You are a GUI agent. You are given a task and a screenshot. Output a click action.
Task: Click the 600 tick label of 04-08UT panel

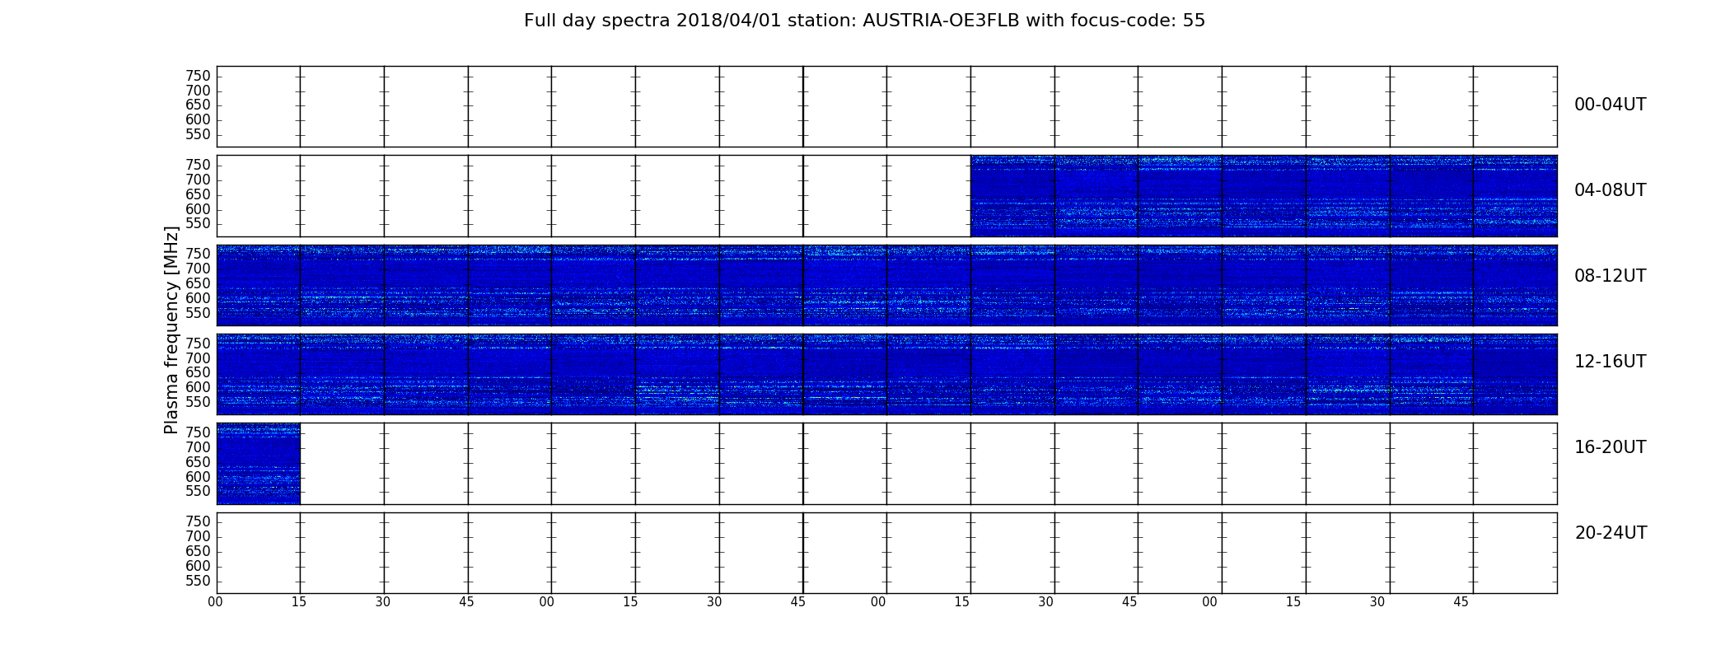[198, 209]
